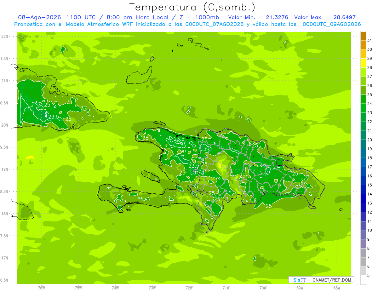Screen dimensions: 378x292
Task: Pick the dark blue legend swatch between 13 and 14
Action: pos(363,198)
